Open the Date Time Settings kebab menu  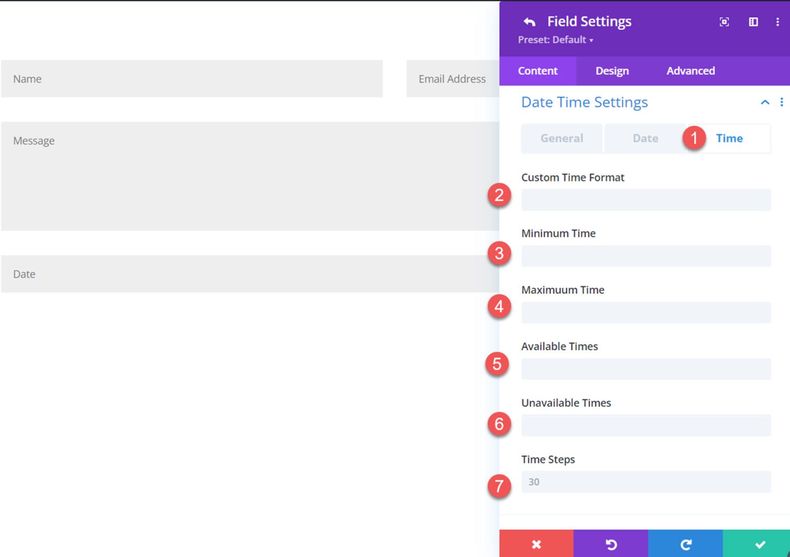tap(781, 102)
